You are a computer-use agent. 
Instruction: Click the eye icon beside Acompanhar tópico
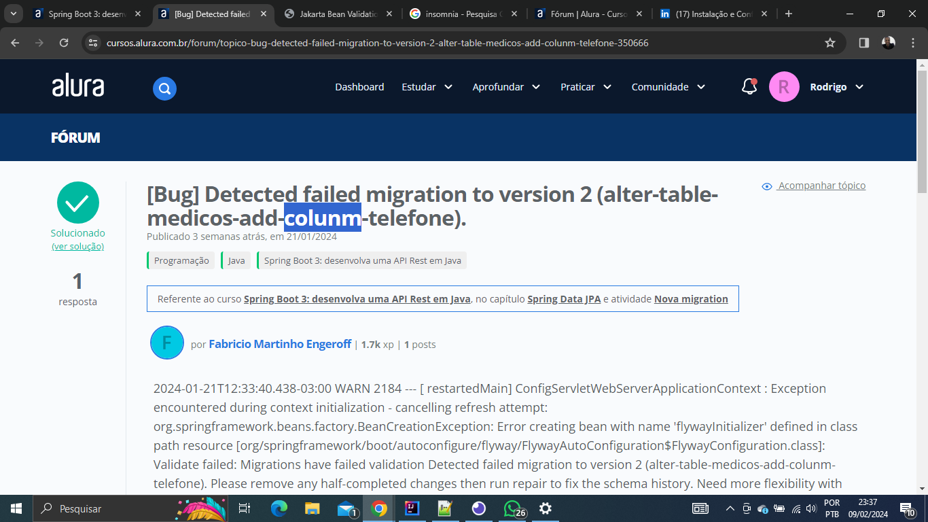coord(767,186)
